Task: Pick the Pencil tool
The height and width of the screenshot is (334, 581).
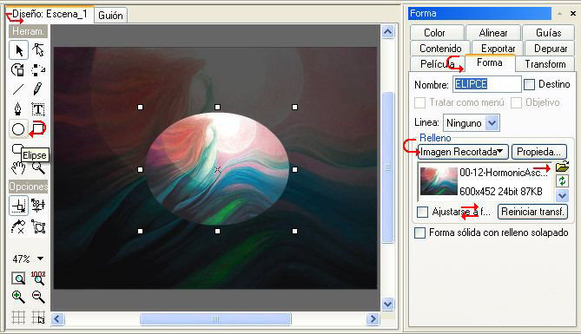Action: coord(38,88)
